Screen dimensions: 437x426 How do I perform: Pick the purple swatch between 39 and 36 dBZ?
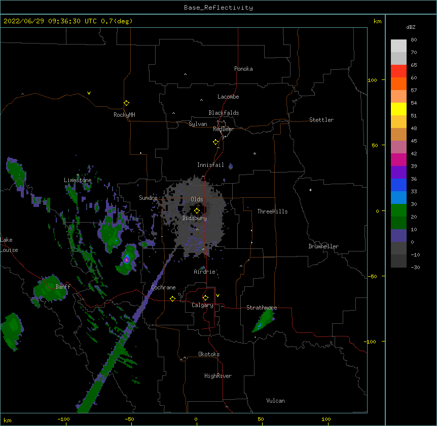pos(398,172)
